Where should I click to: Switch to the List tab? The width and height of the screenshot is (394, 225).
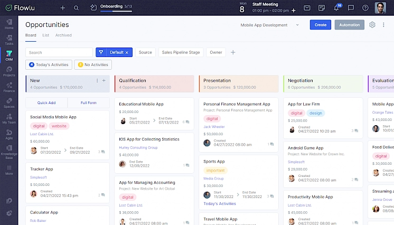[46, 35]
